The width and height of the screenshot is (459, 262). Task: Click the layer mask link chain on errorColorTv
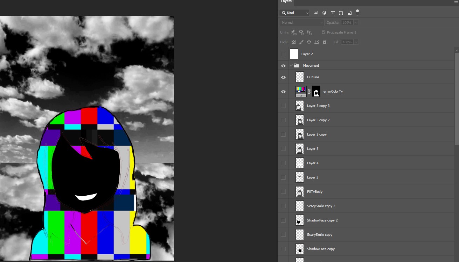309,92
